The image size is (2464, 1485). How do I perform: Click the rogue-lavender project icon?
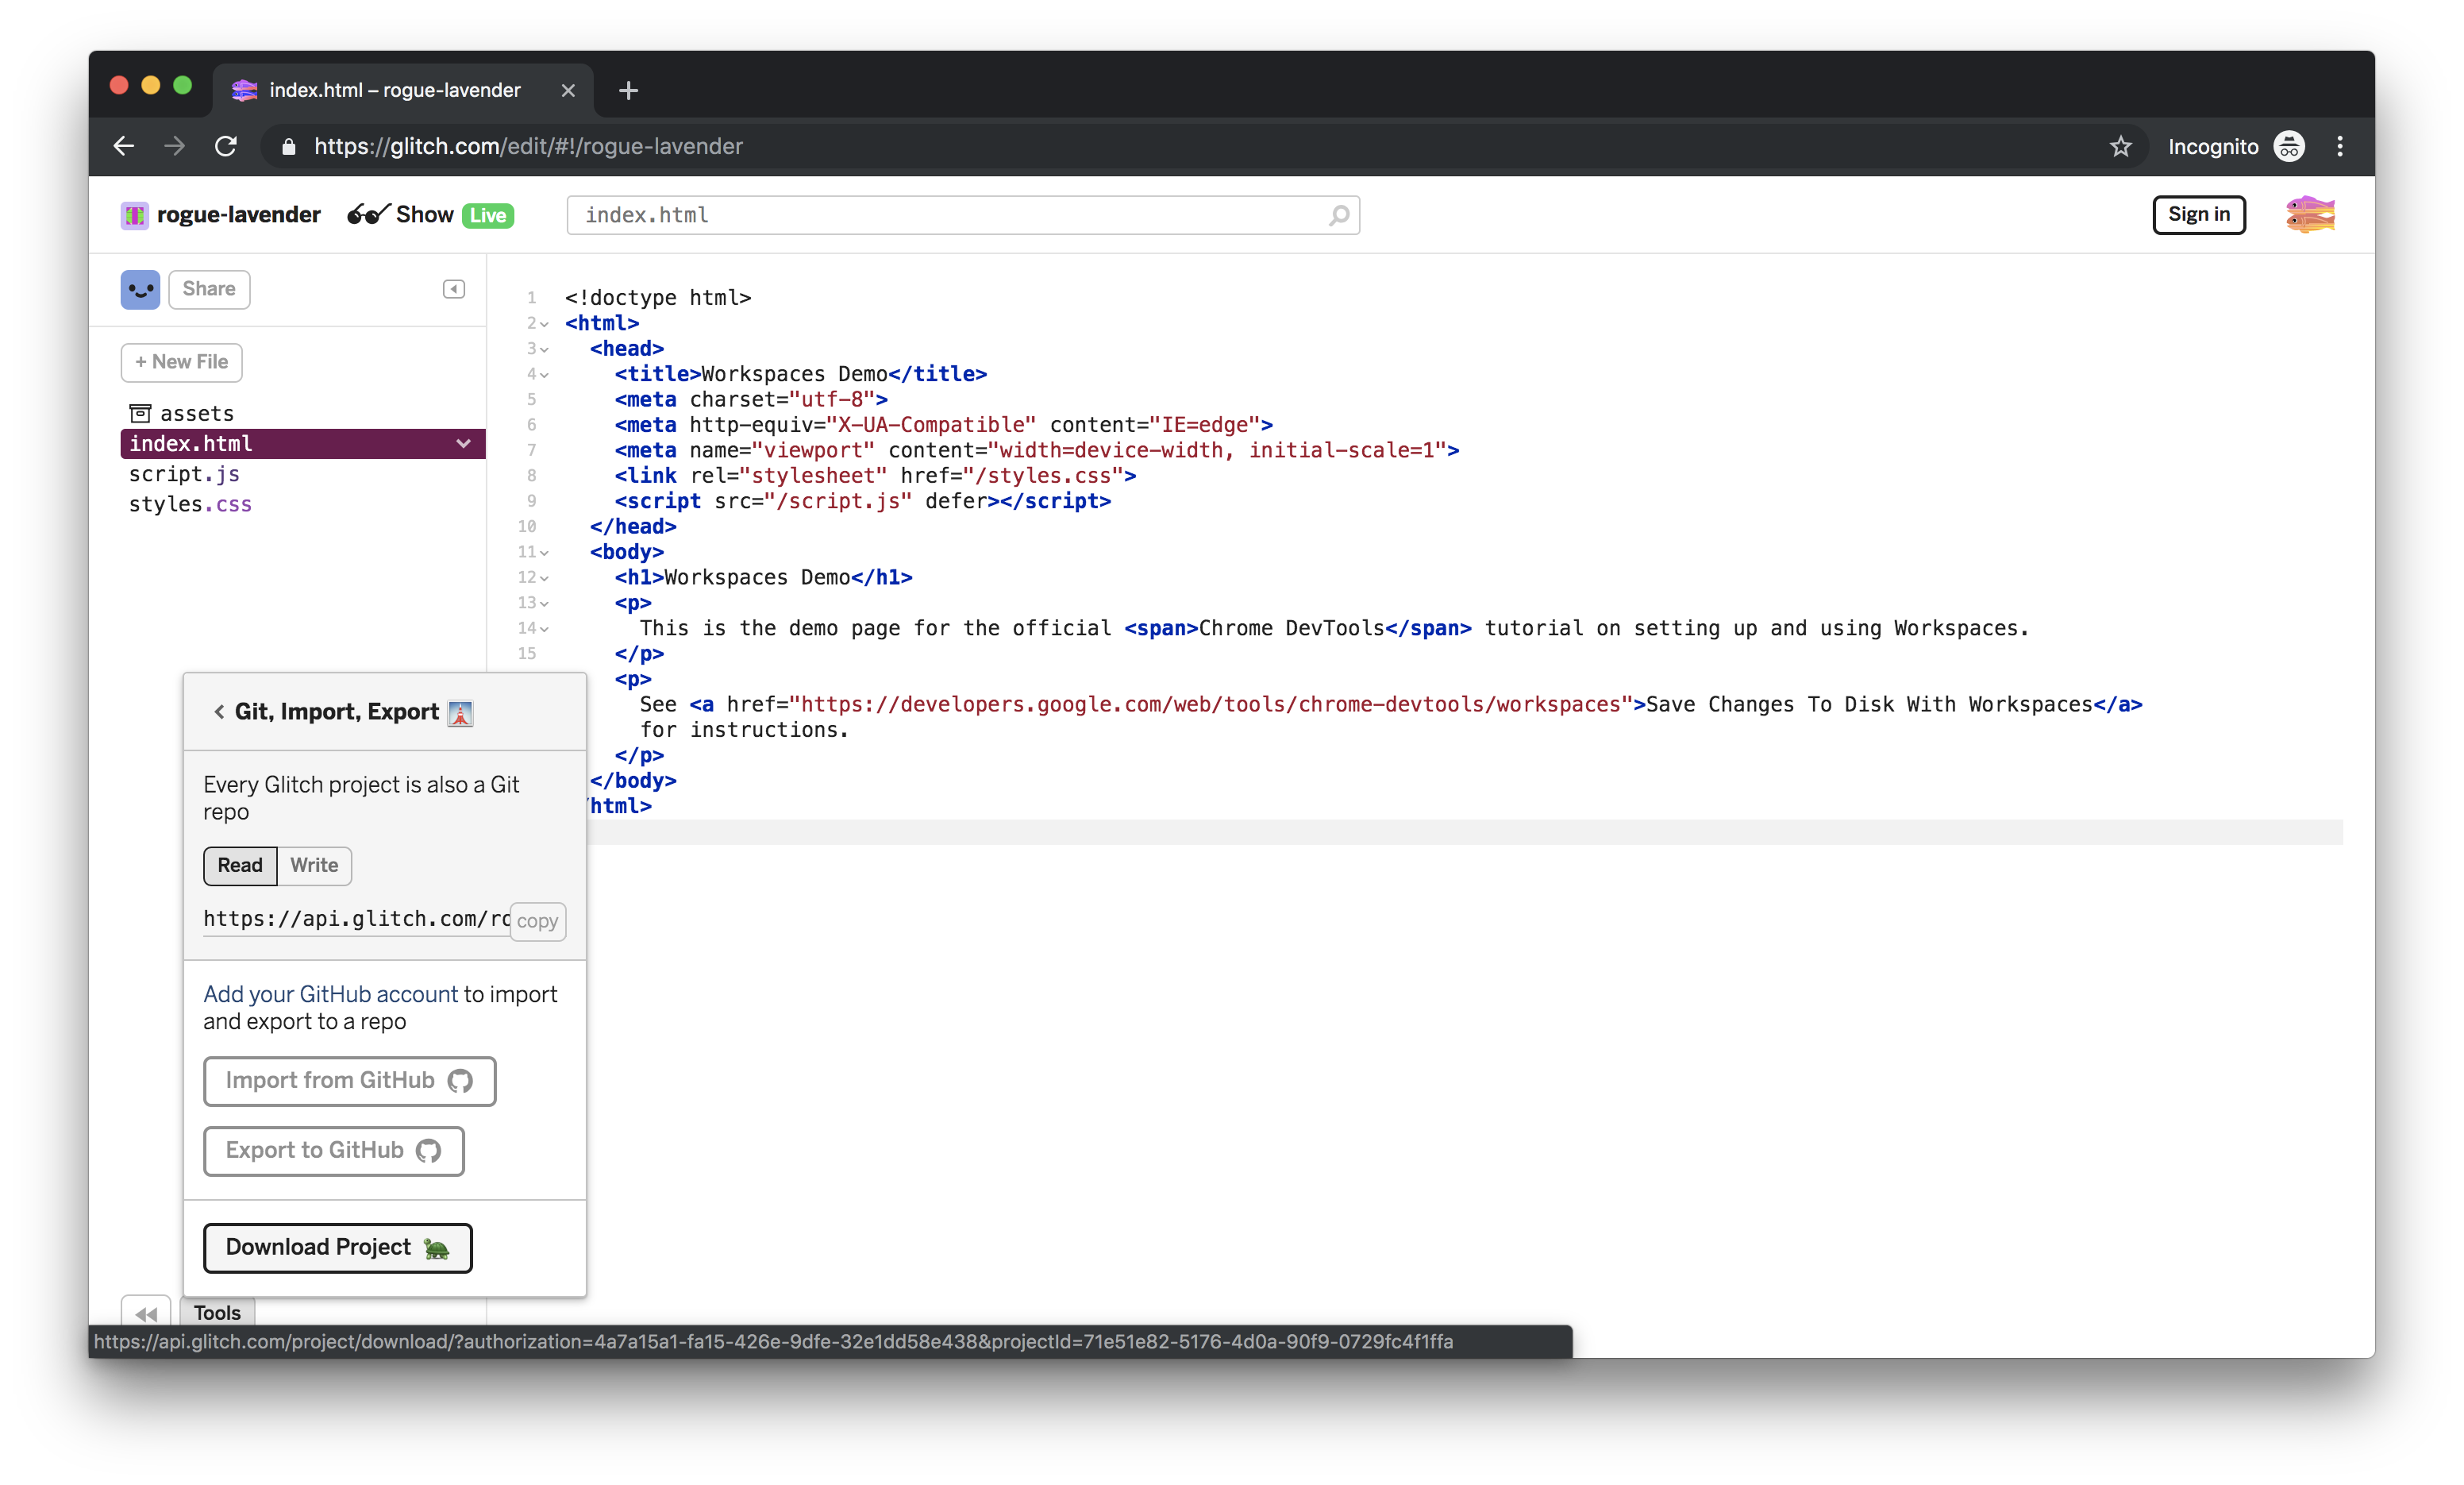[134, 214]
